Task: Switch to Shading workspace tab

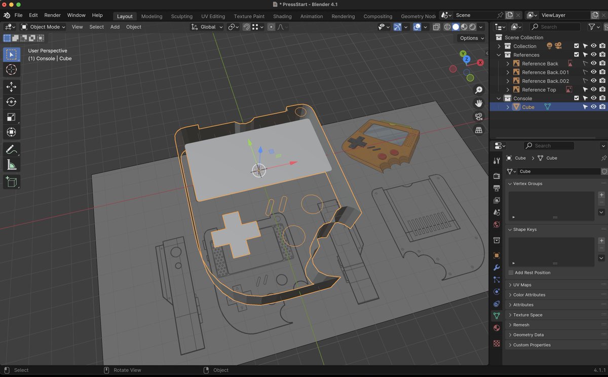Action: point(282,16)
